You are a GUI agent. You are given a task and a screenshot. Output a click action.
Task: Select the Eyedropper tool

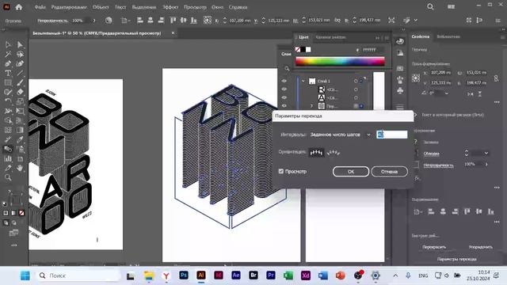[20, 139]
